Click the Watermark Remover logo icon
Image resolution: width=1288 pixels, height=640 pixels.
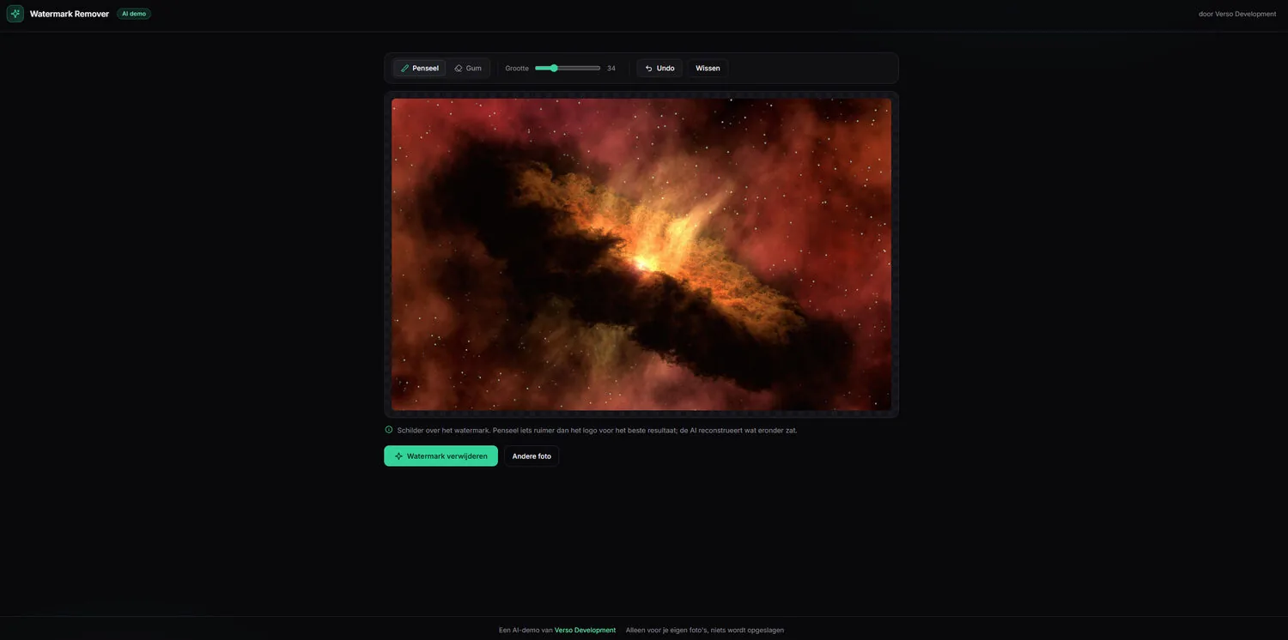(x=15, y=14)
